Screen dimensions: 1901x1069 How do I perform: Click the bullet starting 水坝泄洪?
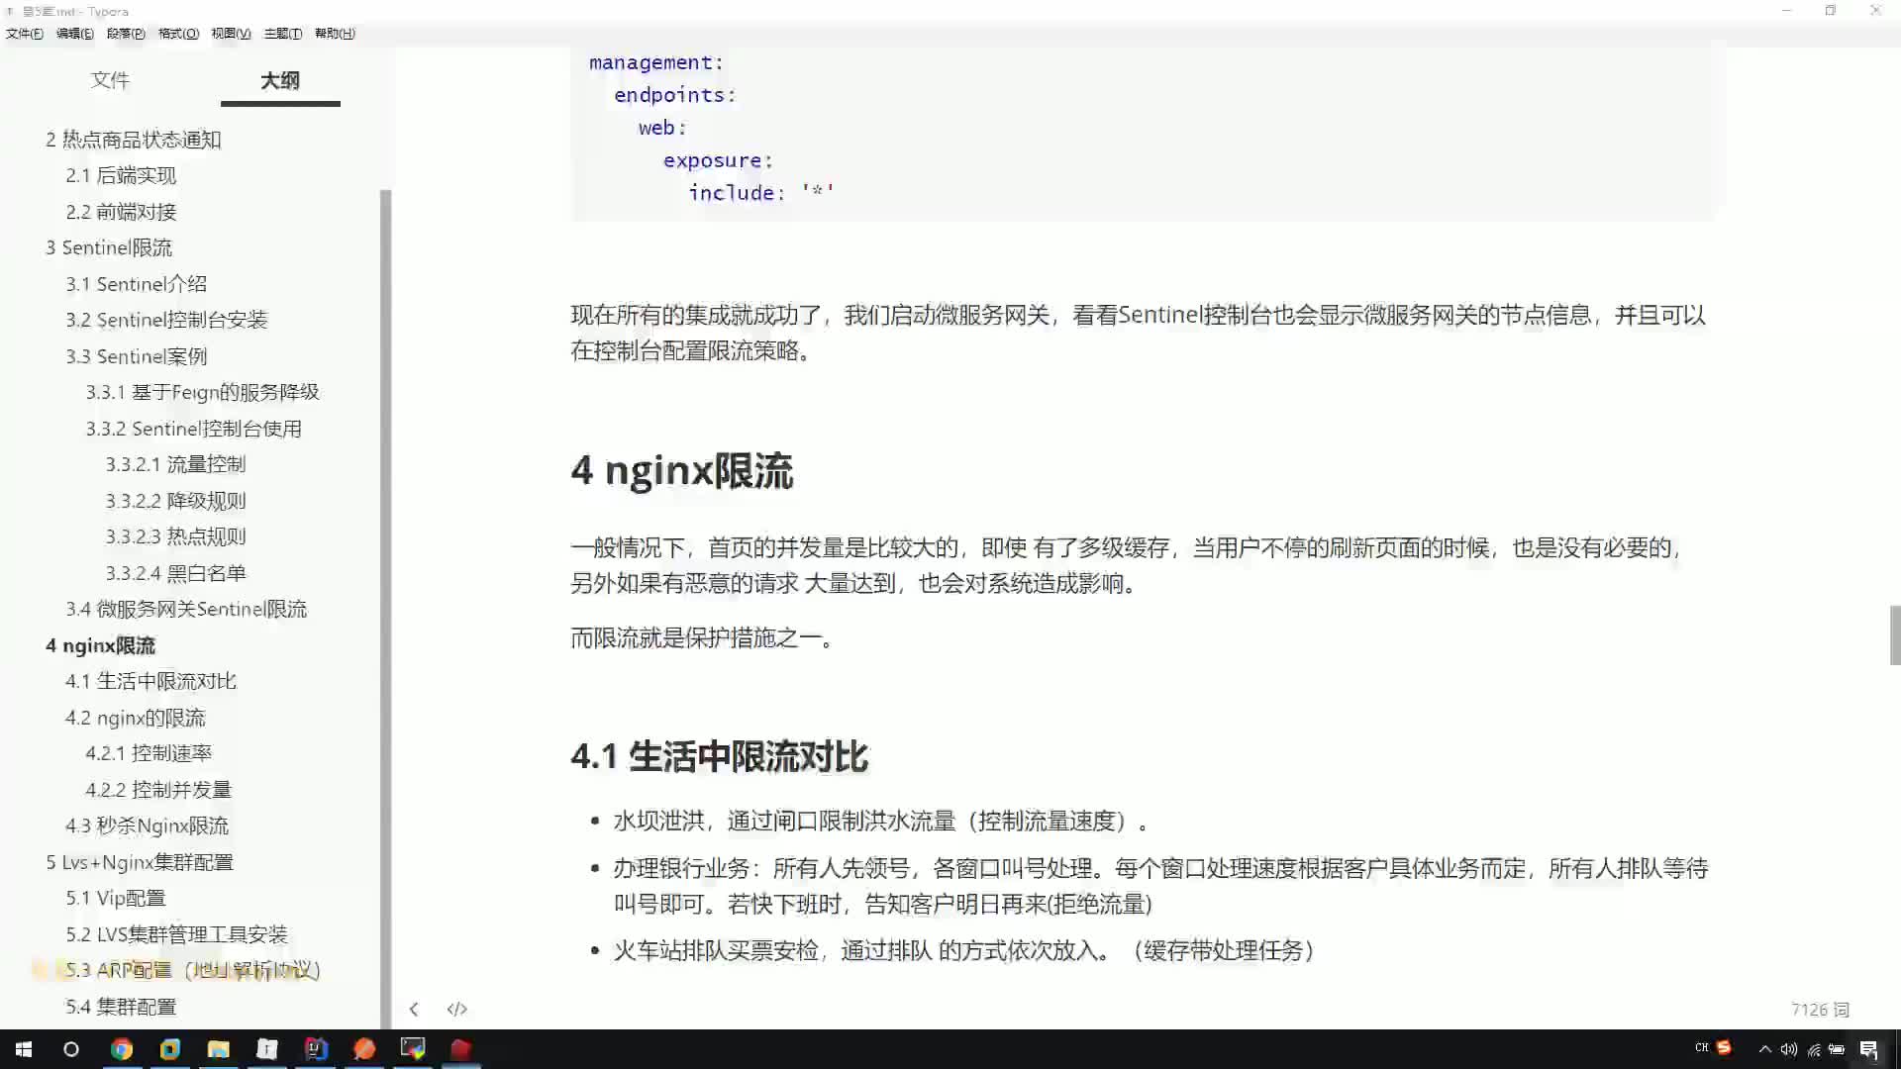coord(881,822)
